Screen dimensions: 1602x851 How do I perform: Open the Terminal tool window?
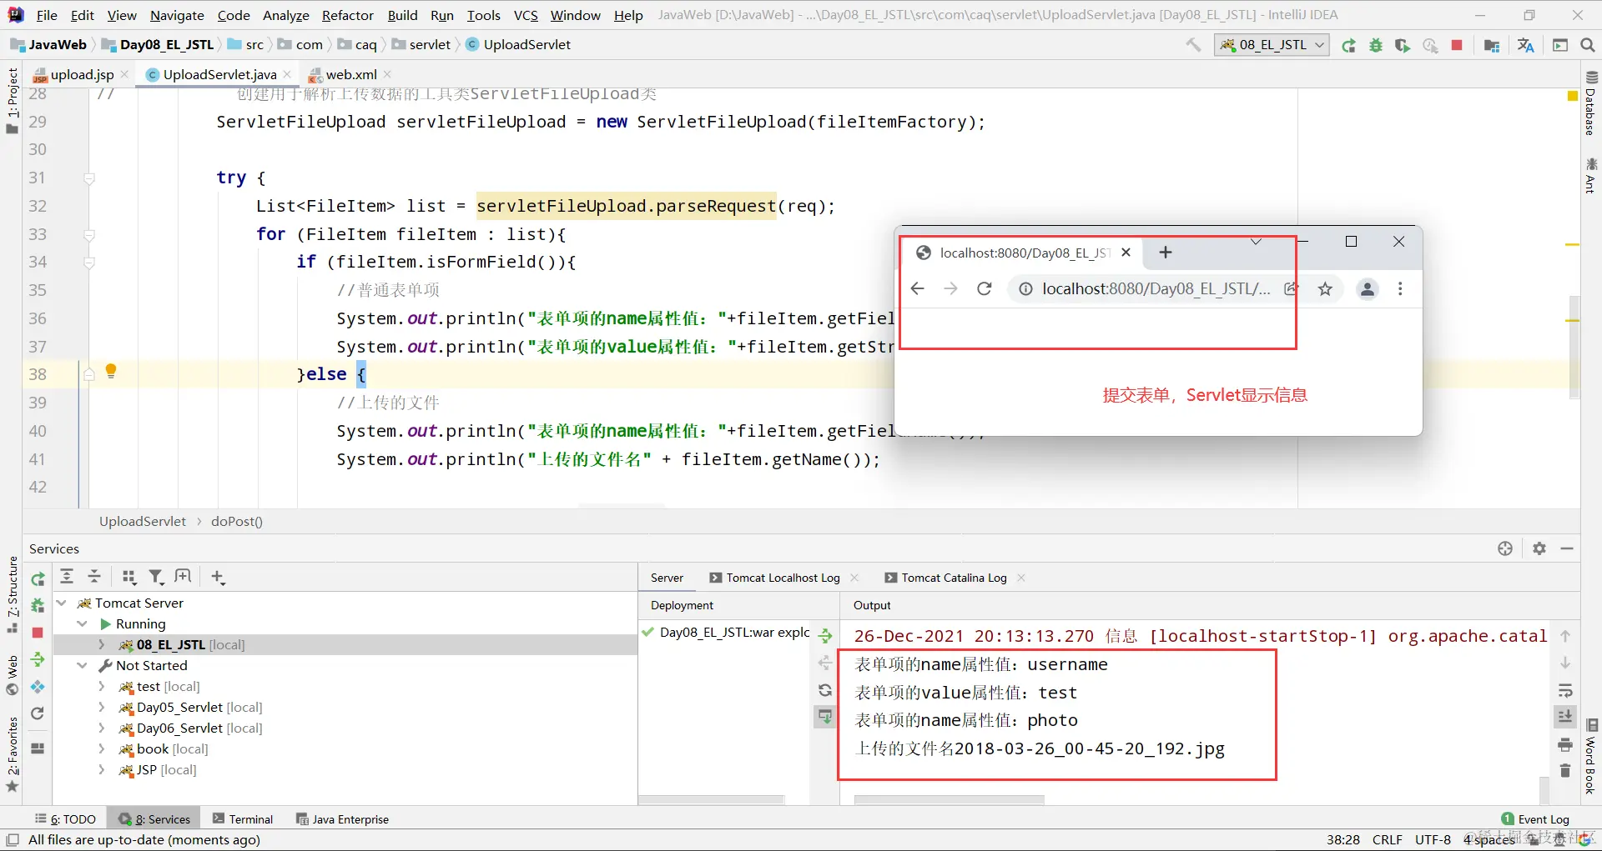pos(243,819)
